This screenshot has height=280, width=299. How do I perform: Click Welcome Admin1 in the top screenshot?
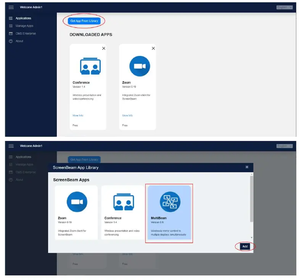coord(31,7)
